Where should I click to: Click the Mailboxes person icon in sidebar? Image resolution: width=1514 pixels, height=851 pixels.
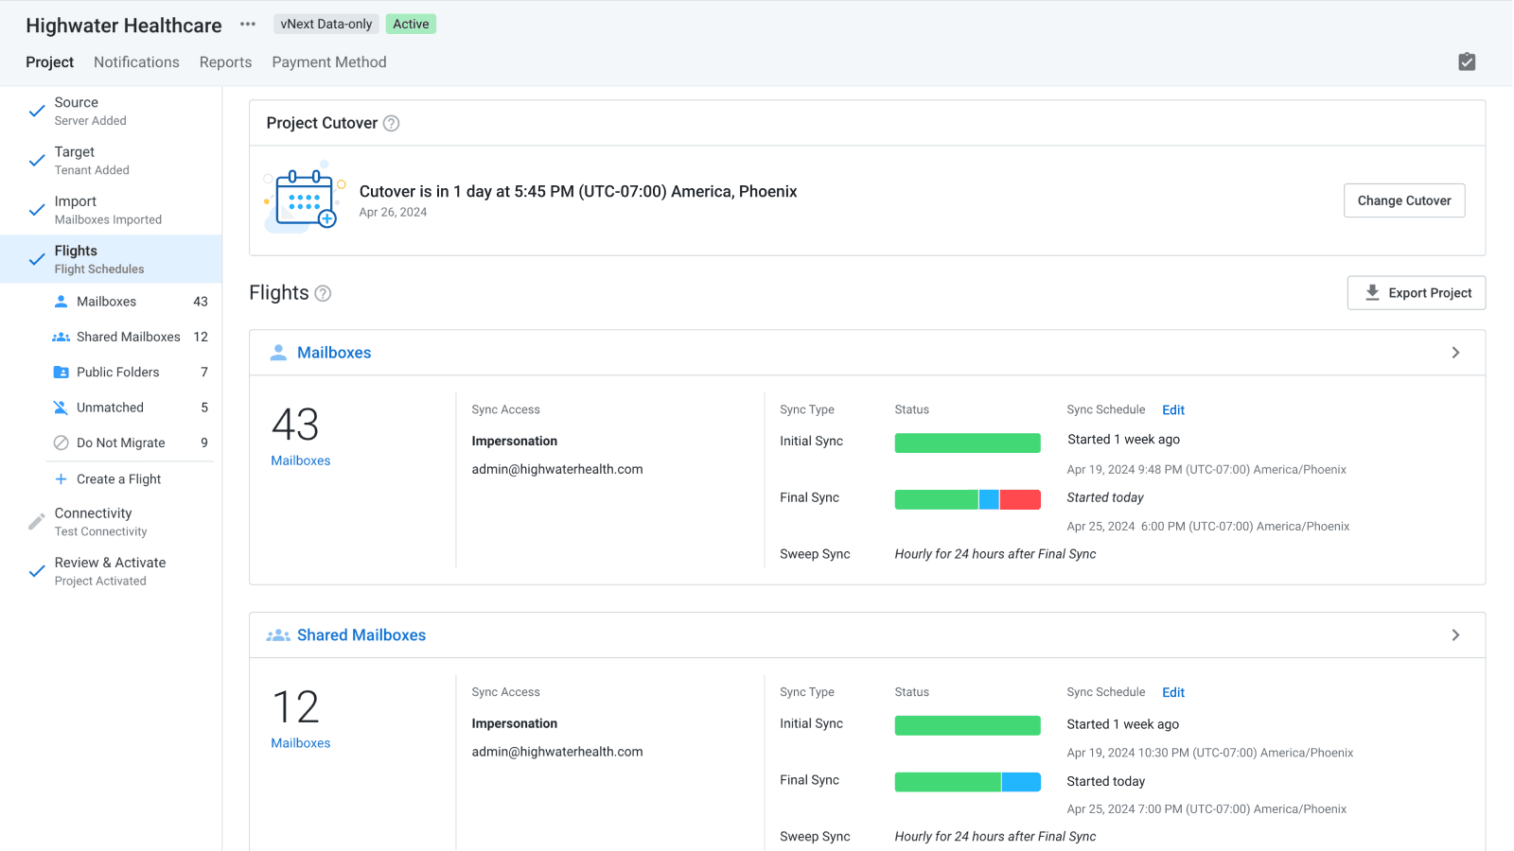[61, 302]
